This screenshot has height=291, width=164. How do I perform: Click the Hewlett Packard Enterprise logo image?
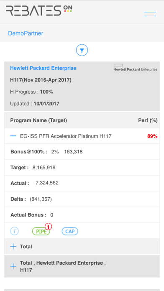pos(136,68)
